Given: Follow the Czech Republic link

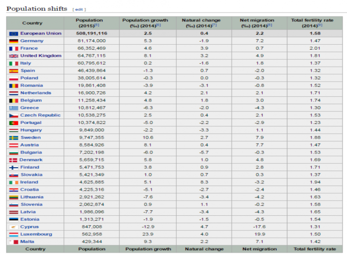Looking at the screenshot, I should point(40,115).
